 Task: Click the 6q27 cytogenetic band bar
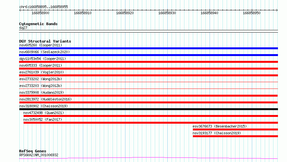click(148, 31)
